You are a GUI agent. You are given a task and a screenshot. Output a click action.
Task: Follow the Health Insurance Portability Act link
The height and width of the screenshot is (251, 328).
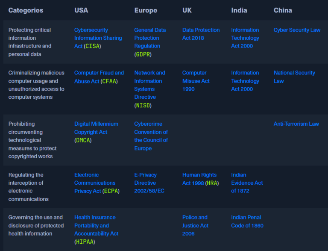pos(96,230)
